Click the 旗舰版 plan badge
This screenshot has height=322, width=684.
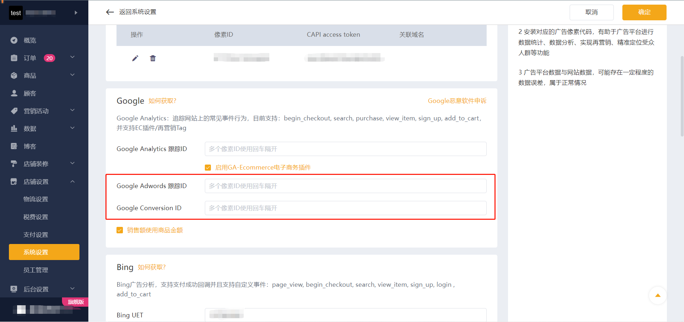(x=76, y=302)
